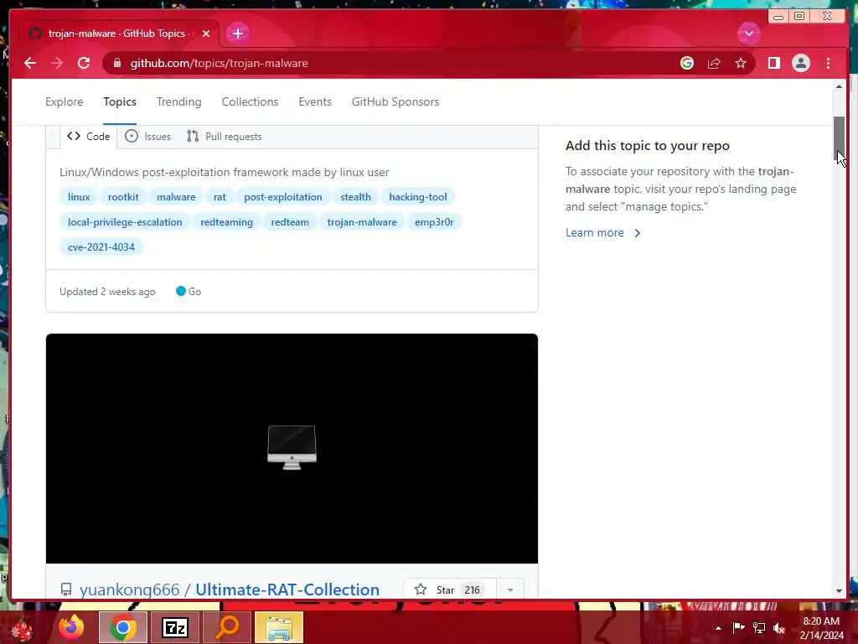858x644 pixels.
Task: Star the Ultimate-RAT-Collection repository
Action: click(450, 589)
